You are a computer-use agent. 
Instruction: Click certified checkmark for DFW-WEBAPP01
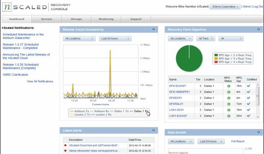pyautogui.click(x=248, y=92)
